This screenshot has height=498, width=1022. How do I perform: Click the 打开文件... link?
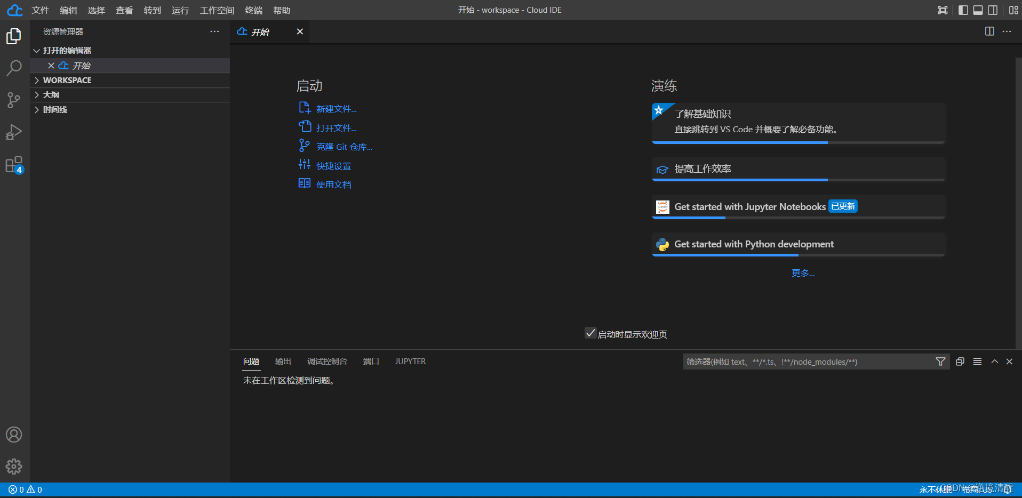337,128
